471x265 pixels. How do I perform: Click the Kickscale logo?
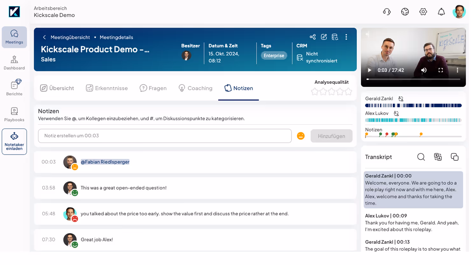(14, 12)
